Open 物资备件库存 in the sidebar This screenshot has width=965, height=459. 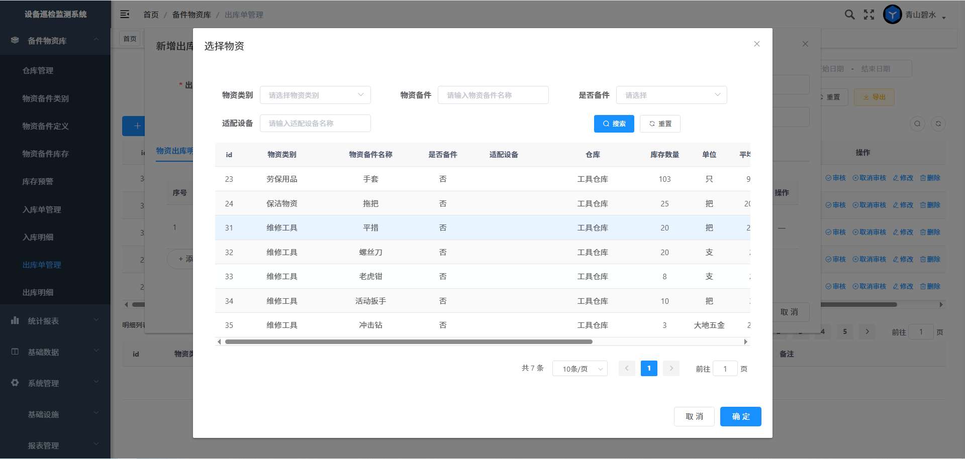[46, 154]
